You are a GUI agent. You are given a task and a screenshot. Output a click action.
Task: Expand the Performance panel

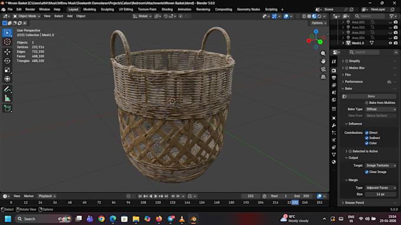click(x=353, y=82)
